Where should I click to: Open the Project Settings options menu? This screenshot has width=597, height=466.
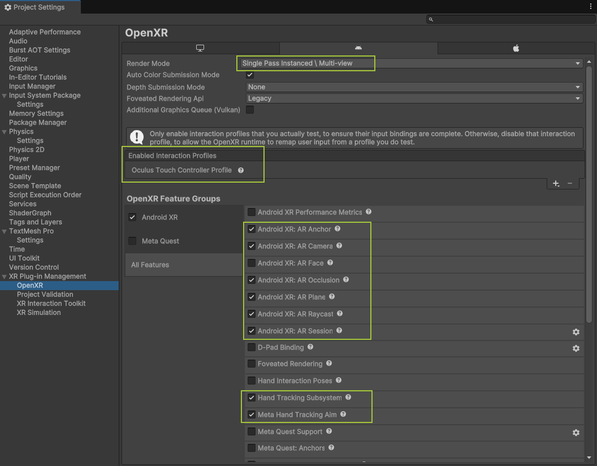[590, 6]
